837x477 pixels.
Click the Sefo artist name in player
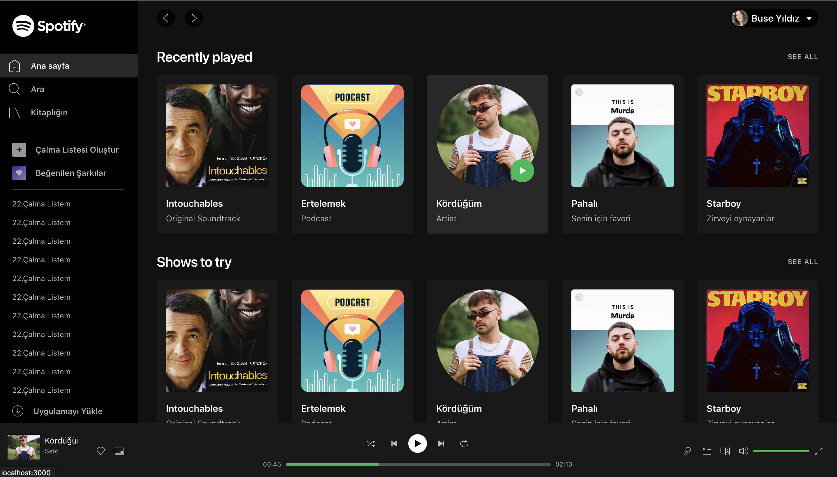click(x=52, y=451)
